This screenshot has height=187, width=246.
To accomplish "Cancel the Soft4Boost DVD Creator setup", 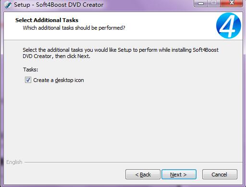I will [x=220, y=175].
